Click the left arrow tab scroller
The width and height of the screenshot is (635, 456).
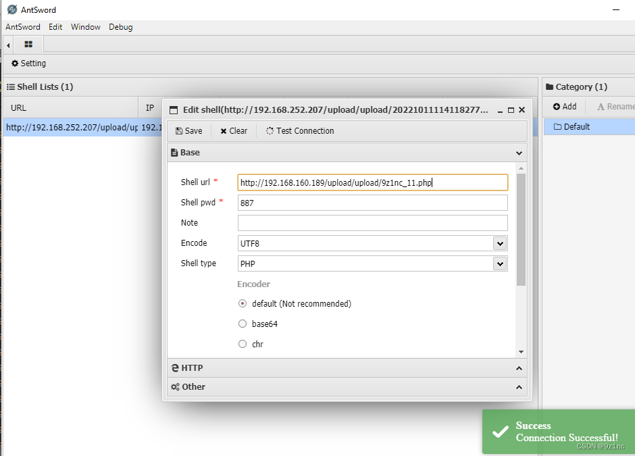(x=8, y=45)
